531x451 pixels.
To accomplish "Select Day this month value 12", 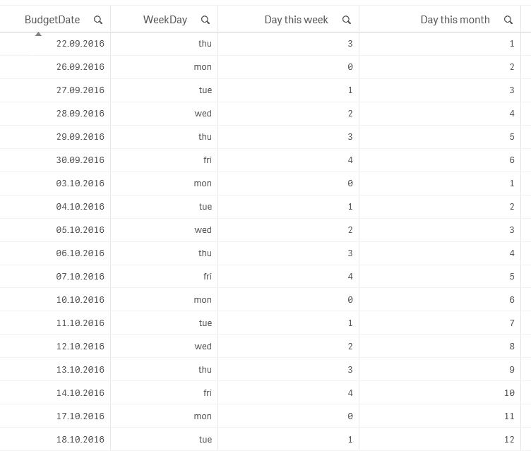I will click(508, 440).
